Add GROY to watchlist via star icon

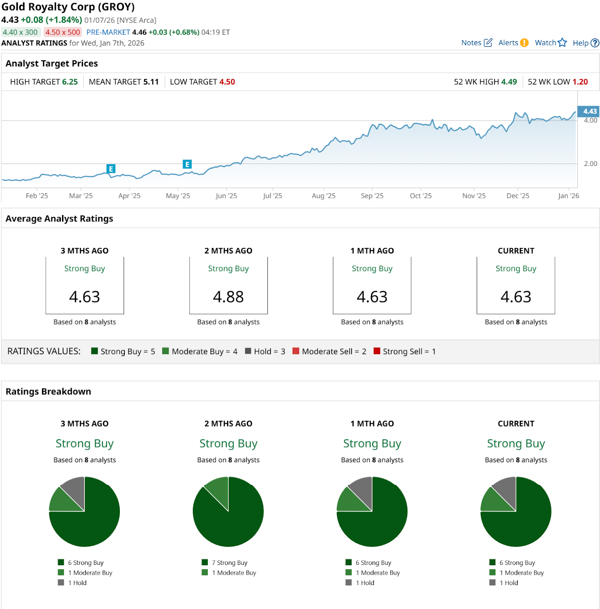coord(562,43)
